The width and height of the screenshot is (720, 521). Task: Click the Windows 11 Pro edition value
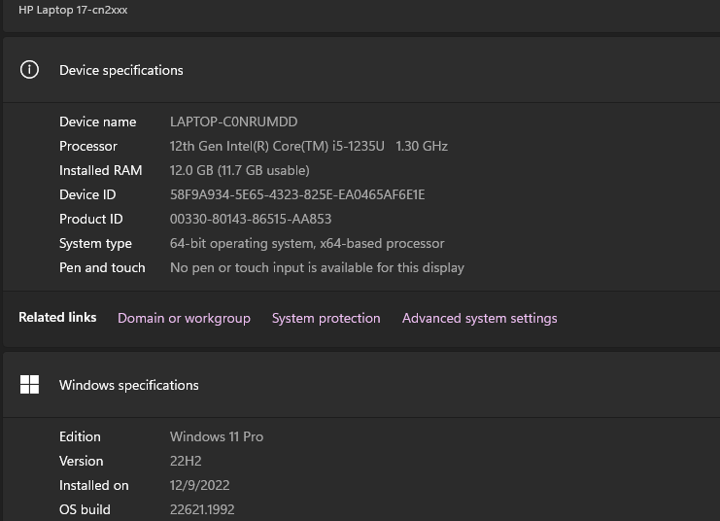coord(216,436)
